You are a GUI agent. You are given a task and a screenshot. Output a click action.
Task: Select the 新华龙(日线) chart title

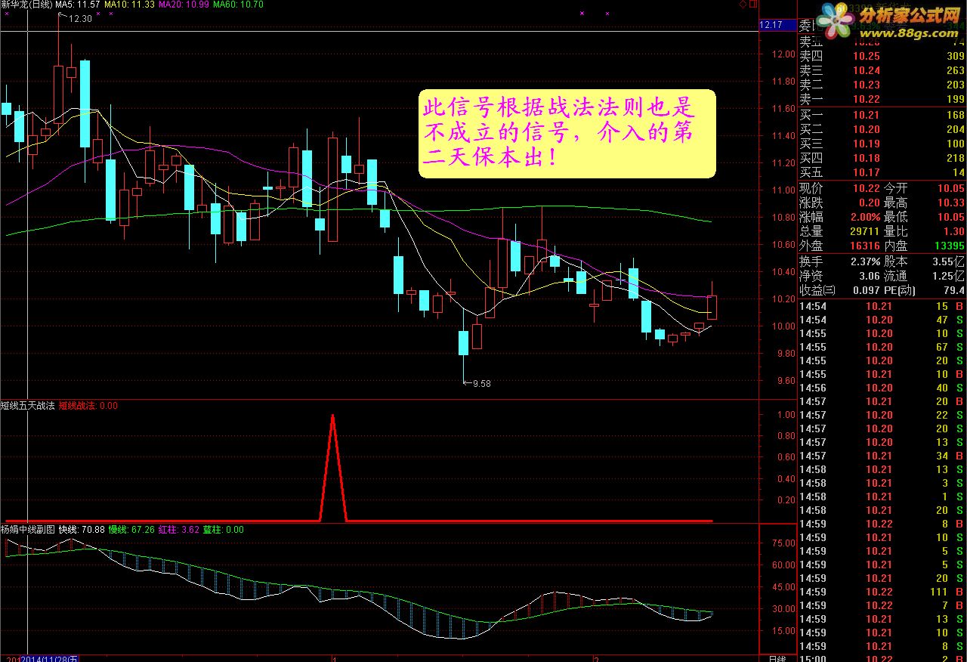coord(26,5)
